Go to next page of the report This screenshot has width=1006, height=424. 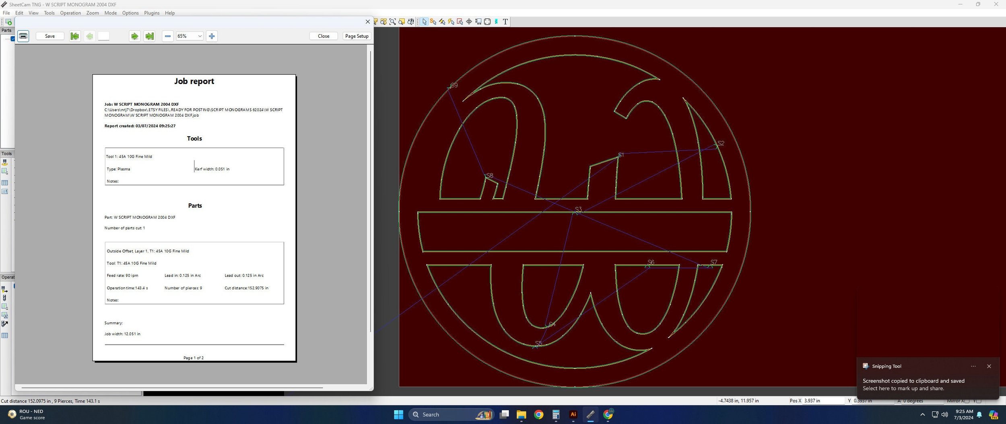(x=135, y=36)
